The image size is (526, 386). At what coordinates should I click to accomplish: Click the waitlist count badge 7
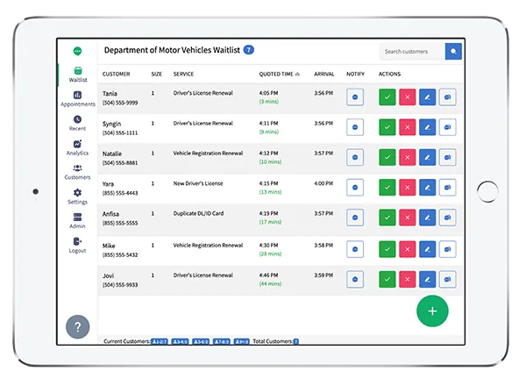pos(249,50)
